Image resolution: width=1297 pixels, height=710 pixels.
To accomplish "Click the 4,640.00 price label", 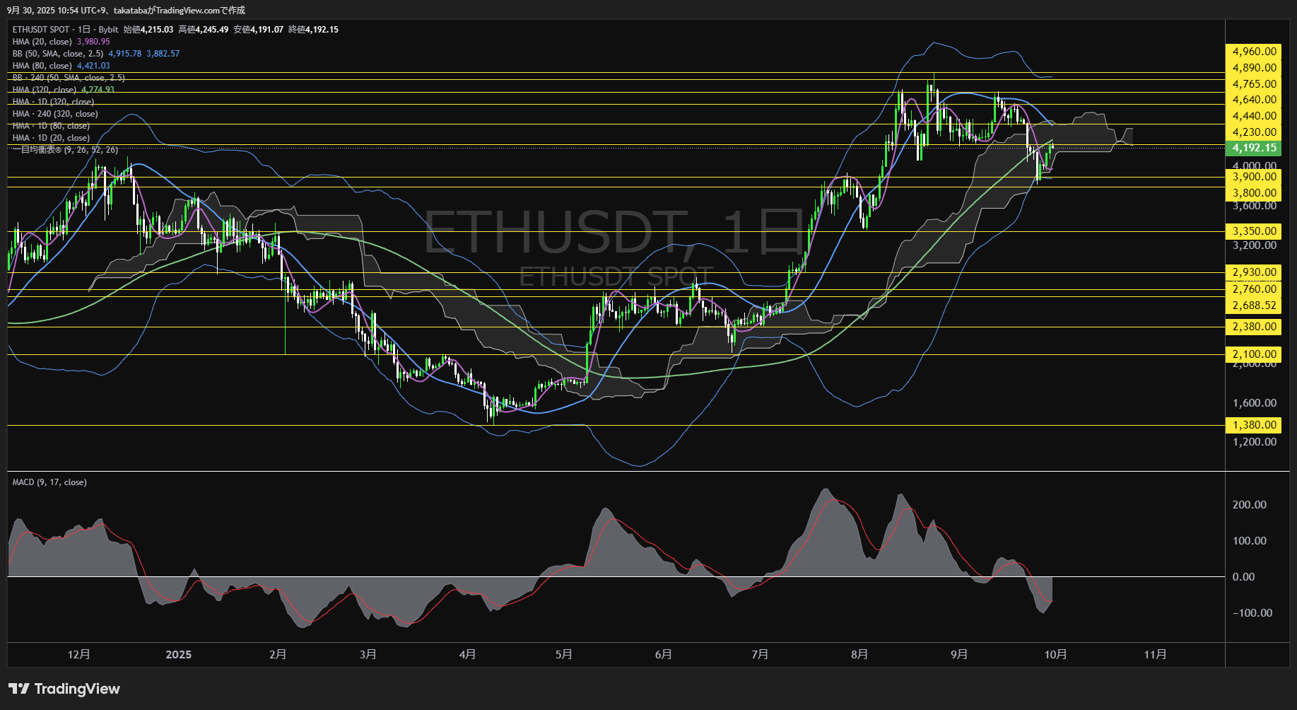I will [1254, 100].
